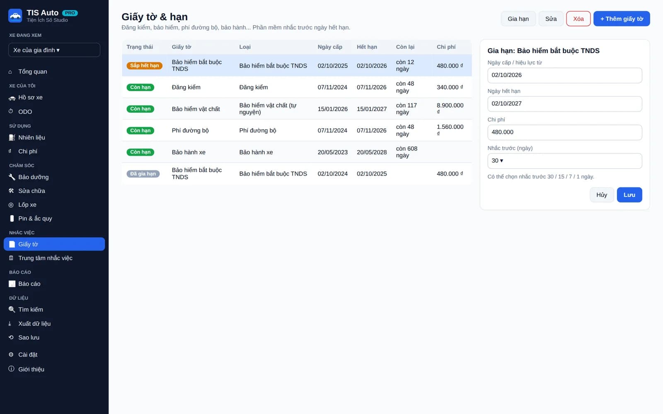Click the Thêm giấy tờ button
This screenshot has height=414, width=663.
tap(622, 19)
